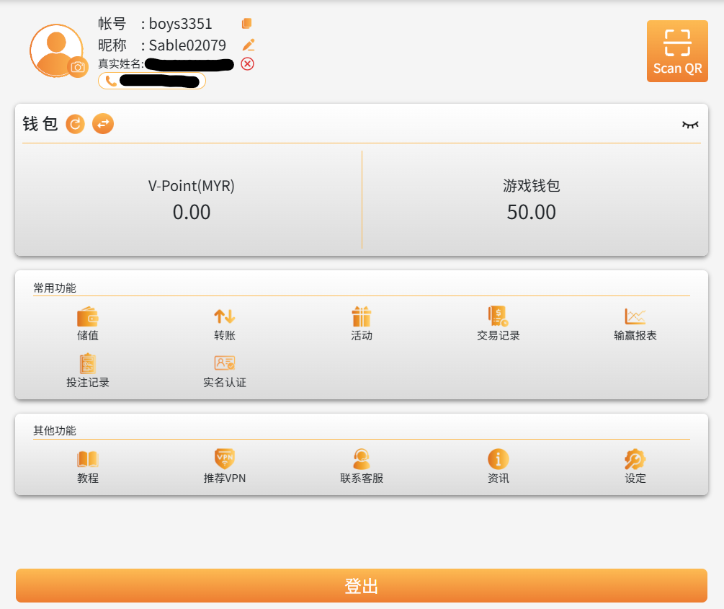Clear real name with red X icon
Viewport: 724px width, 609px height.
click(x=248, y=63)
